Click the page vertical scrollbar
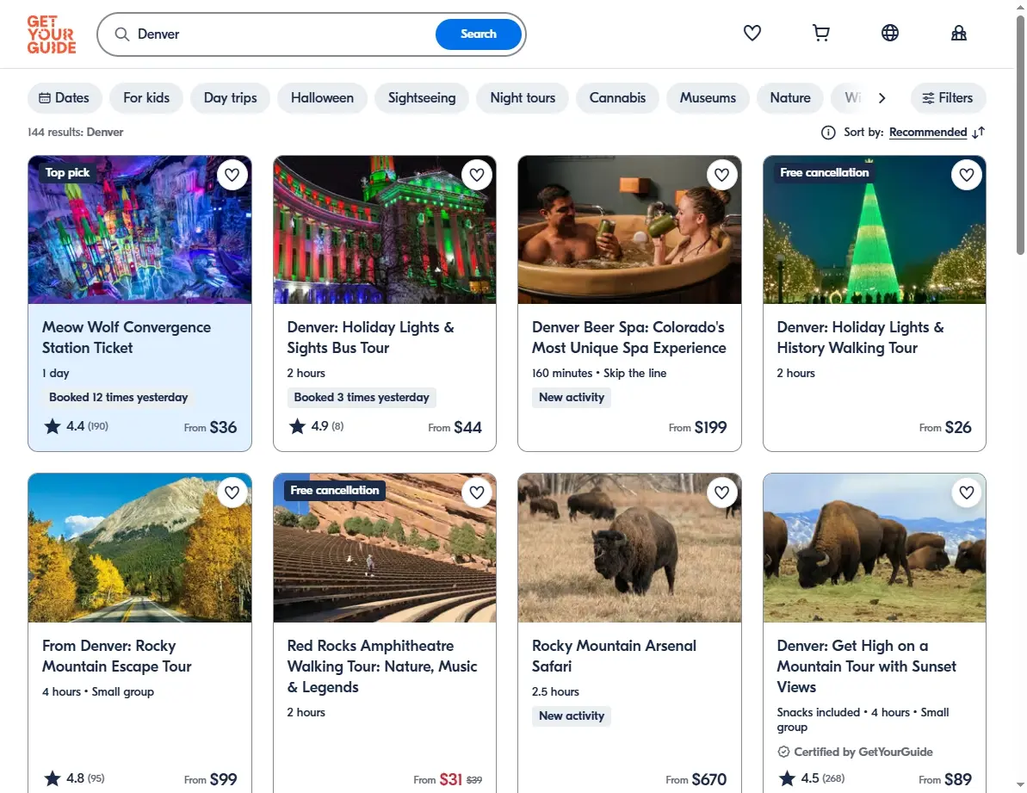1027x793 pixels. [x=1020, y=134]
